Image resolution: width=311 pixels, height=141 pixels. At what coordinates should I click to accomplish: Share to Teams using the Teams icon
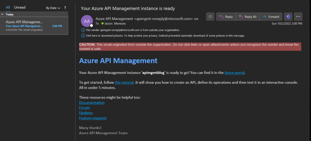288,17
